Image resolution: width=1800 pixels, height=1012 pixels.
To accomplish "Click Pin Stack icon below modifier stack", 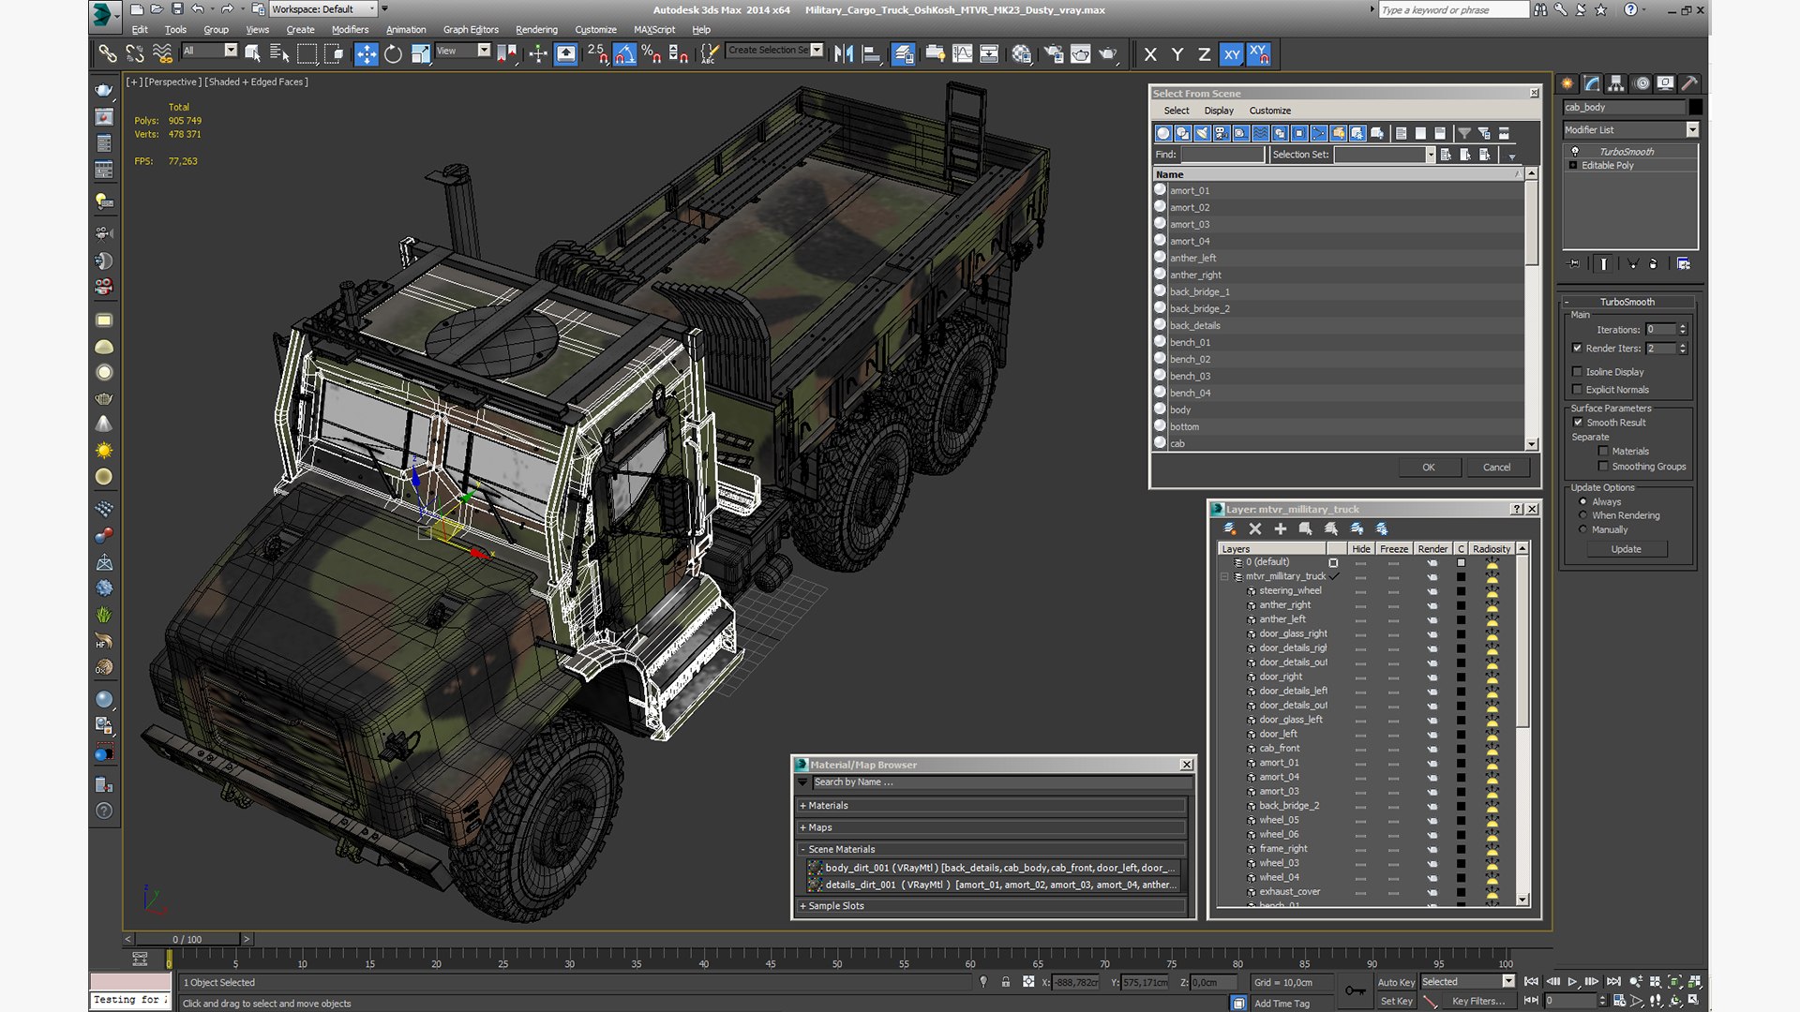I will click(x=1574, y=264).
